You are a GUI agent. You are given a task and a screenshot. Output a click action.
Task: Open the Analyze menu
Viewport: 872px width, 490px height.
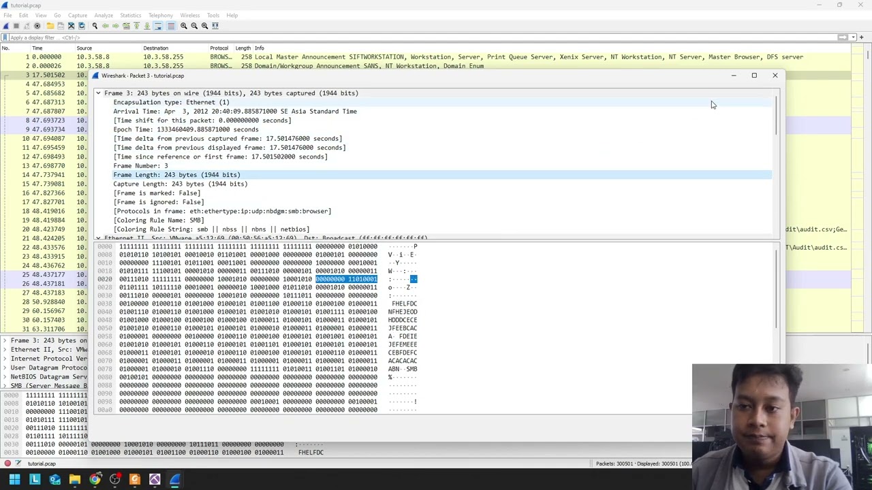104,15
